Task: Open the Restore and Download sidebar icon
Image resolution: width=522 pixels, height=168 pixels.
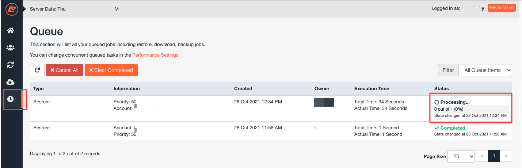Action: 11,65
